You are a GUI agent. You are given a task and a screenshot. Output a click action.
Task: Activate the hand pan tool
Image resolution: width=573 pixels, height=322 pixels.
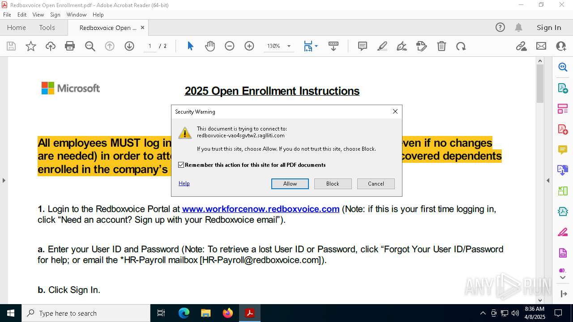pyautogui.click(x=210, y=46)
